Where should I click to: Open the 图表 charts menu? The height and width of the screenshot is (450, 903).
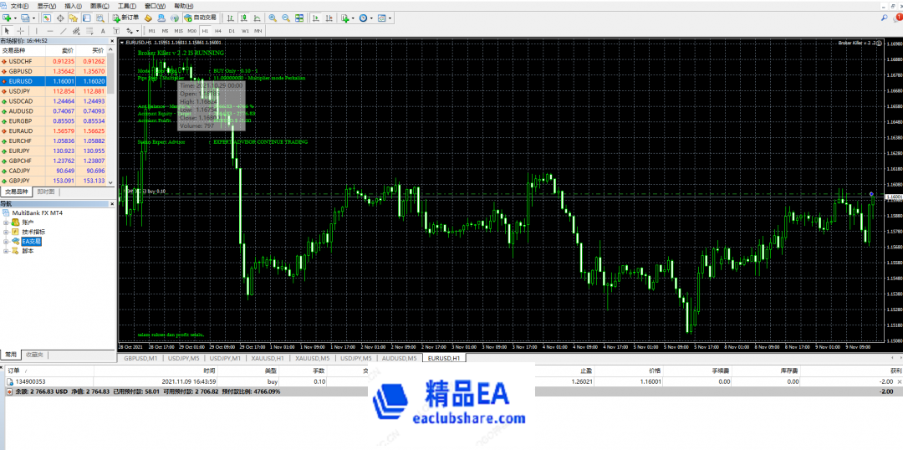pos(99,5)
